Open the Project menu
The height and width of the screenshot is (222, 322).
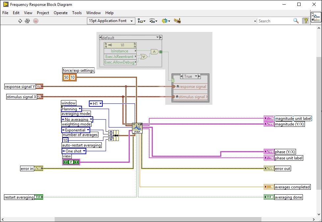43,13
